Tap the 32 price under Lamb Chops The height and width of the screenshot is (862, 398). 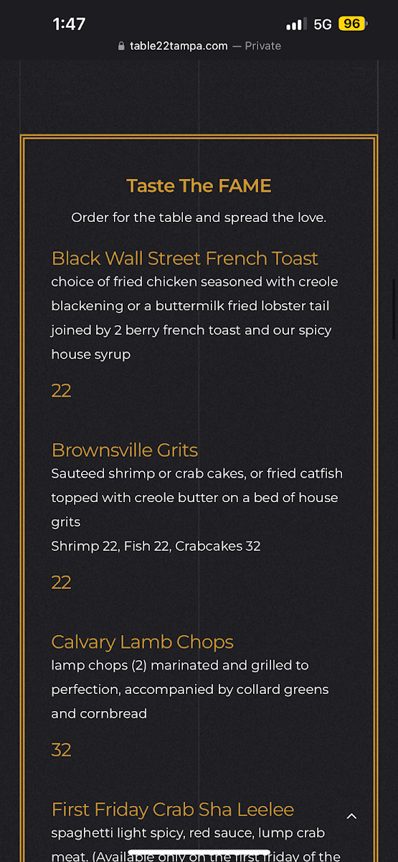pyautogui.click(x=61, y=750)
